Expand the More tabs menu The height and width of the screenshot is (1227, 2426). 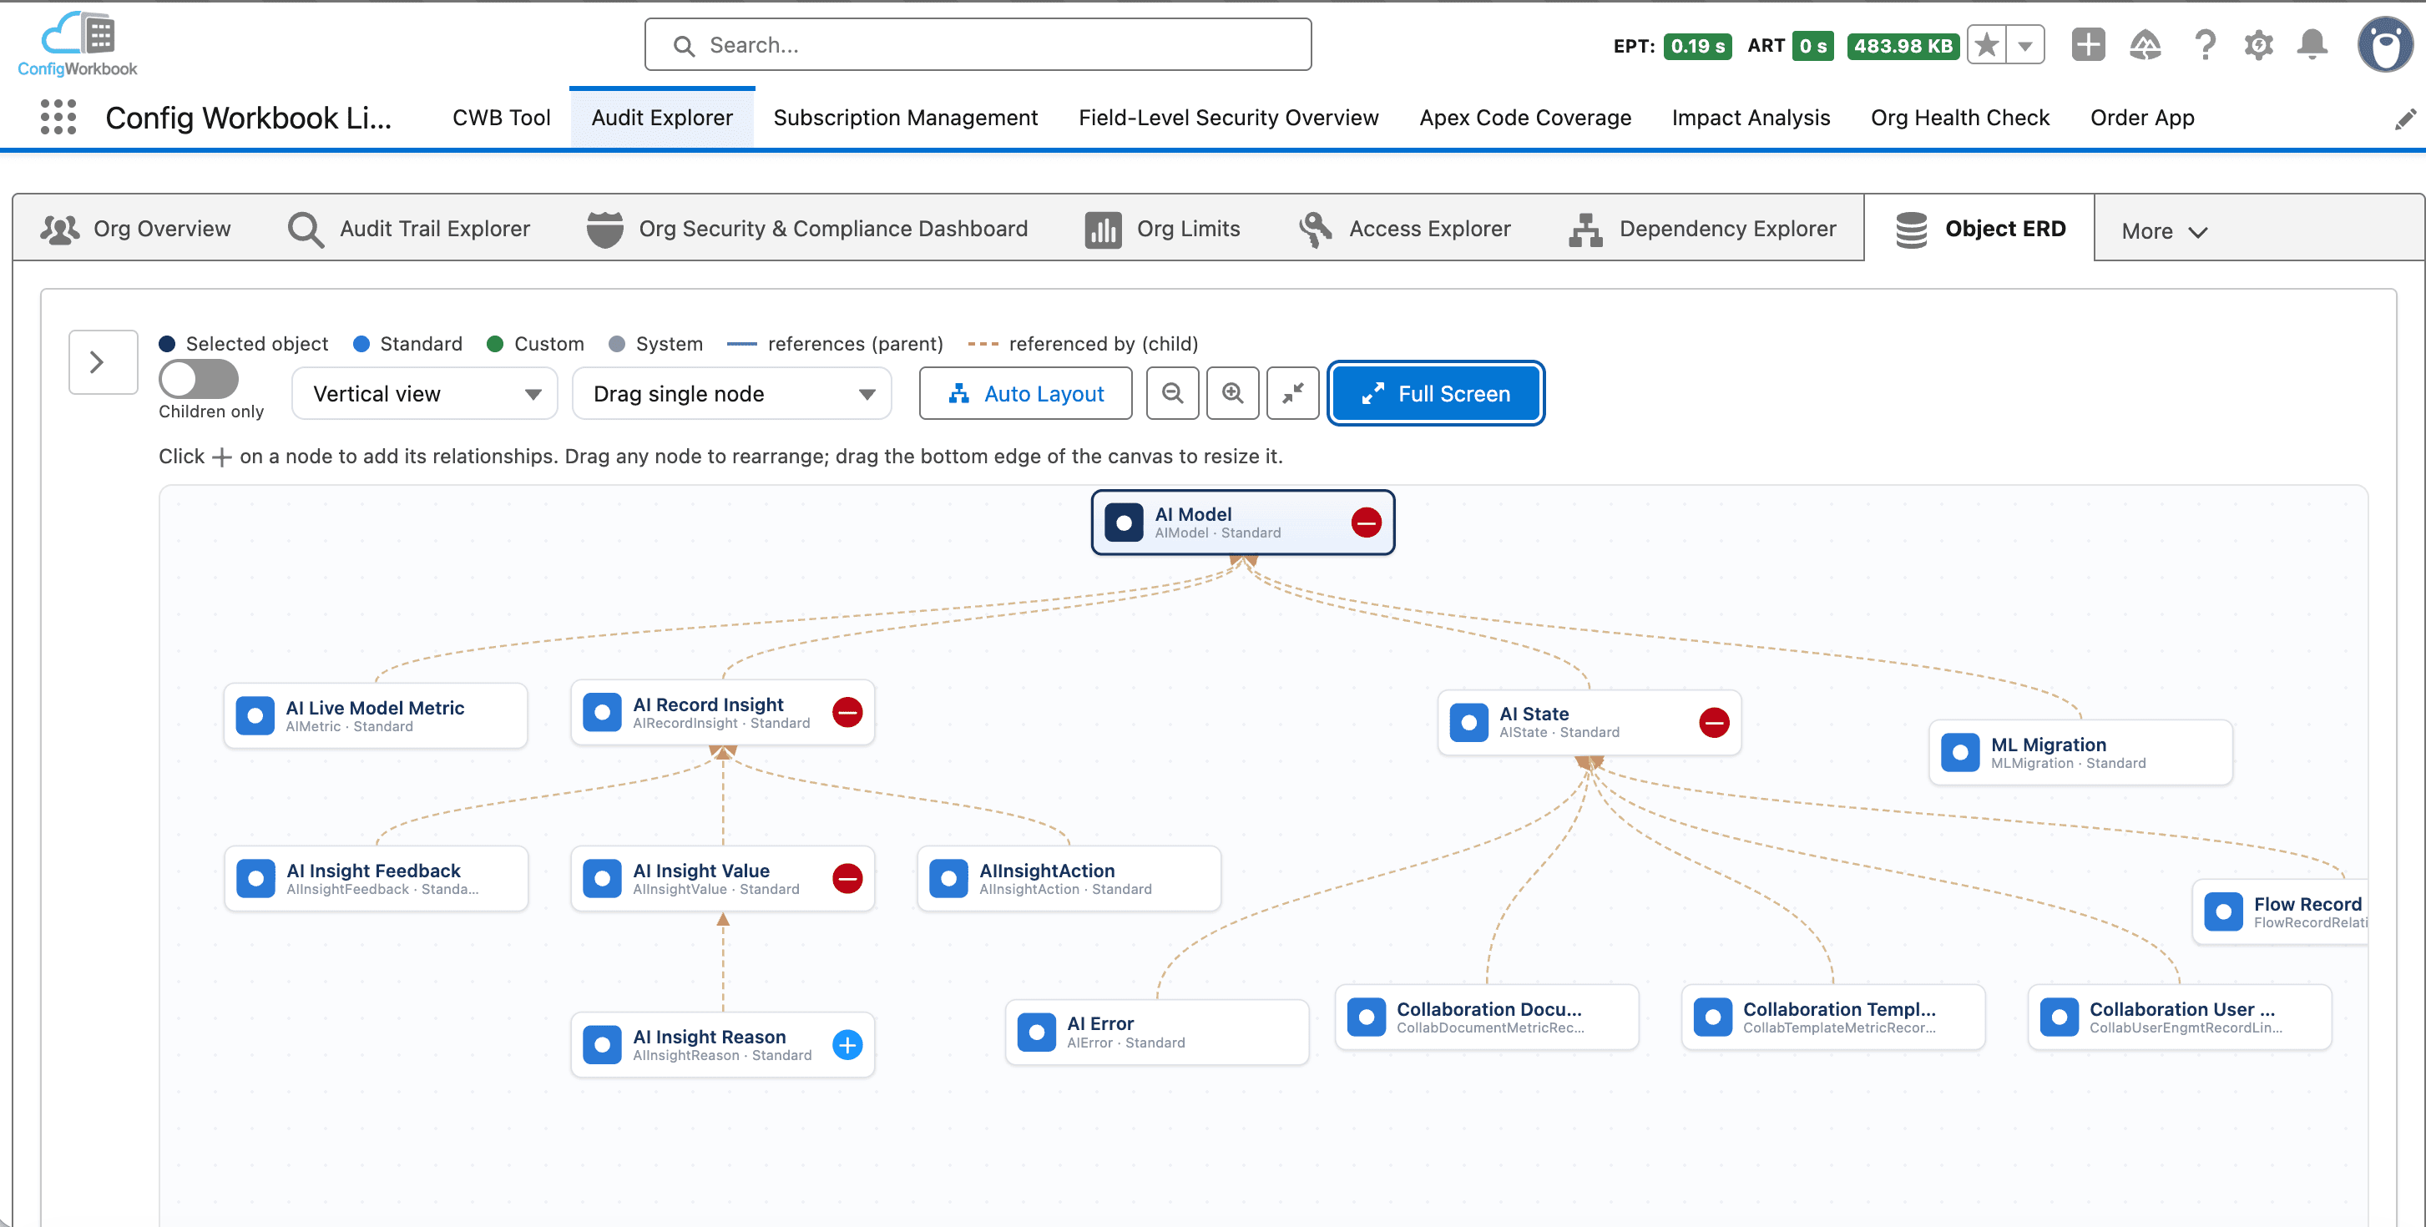click(x=2164, y=230)
